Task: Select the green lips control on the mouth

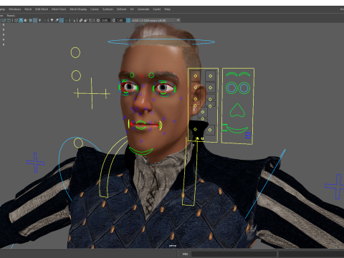Action: 140,125
